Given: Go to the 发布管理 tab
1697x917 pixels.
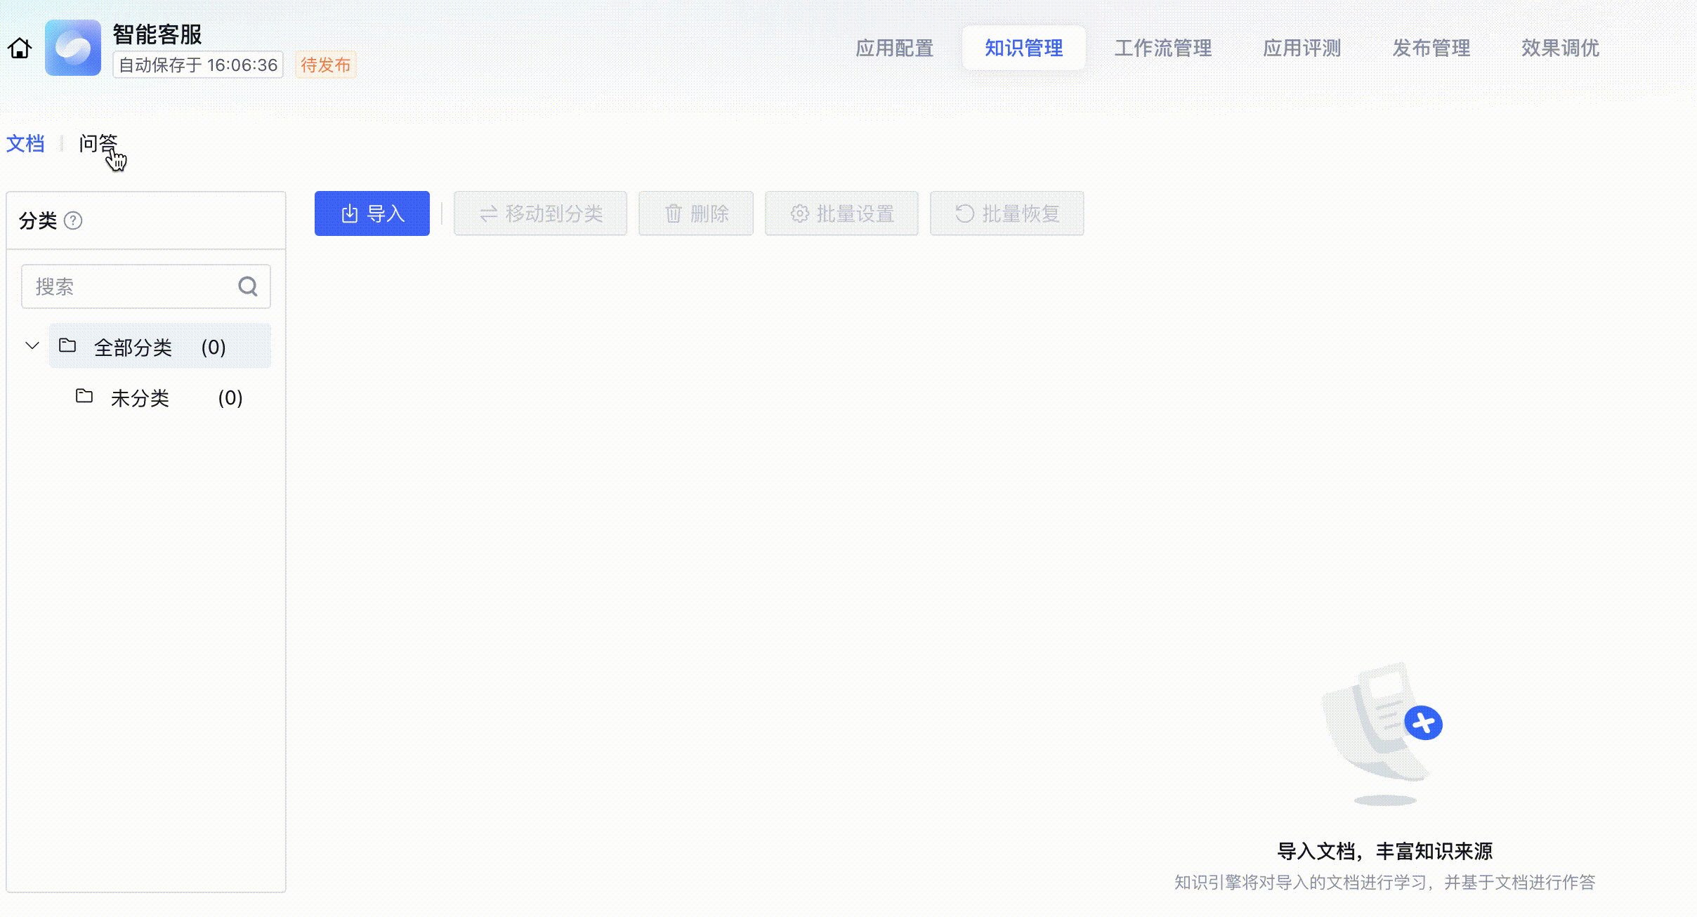Looking at the screenshot, I should (x=1431, y=48).
